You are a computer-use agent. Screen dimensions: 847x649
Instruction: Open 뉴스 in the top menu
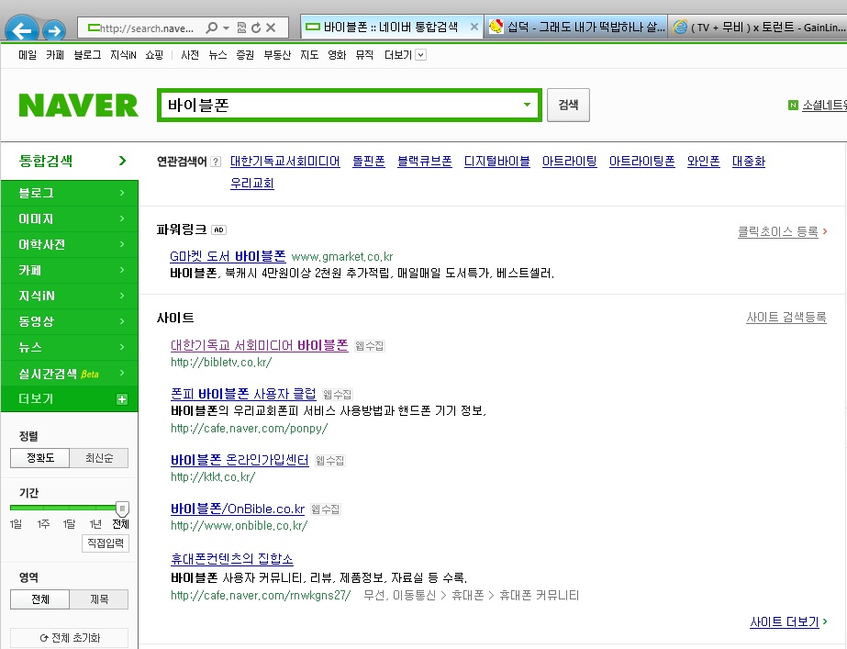[x=217, y=55]
